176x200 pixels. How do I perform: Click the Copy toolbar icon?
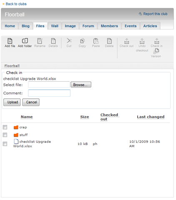[82, 41]
